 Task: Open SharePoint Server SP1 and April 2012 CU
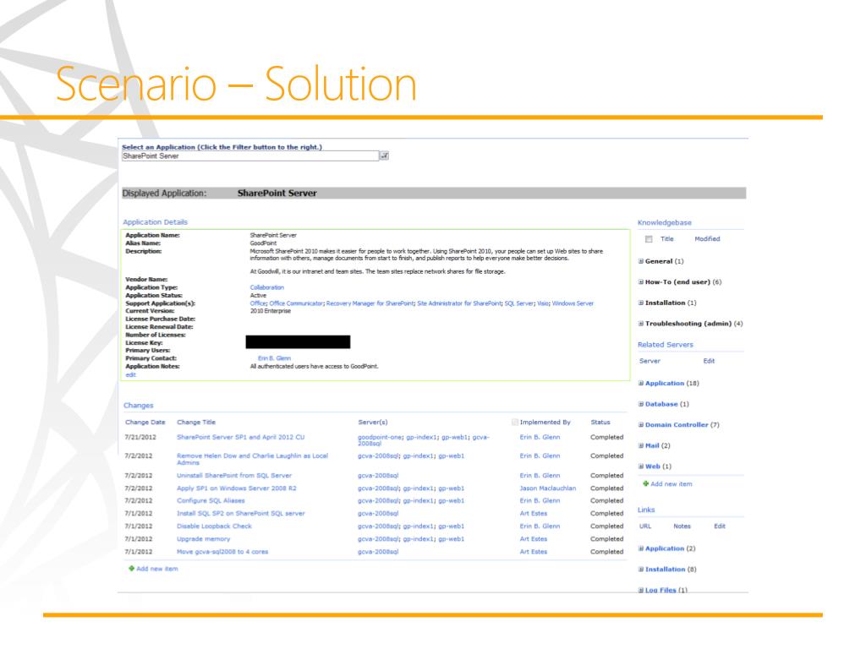click(x=241, y=437)
